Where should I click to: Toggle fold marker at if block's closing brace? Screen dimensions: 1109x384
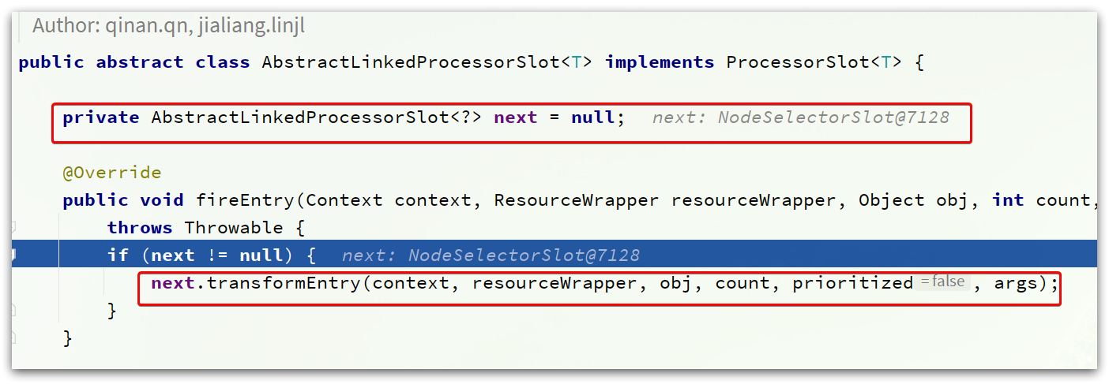(14, 311)
